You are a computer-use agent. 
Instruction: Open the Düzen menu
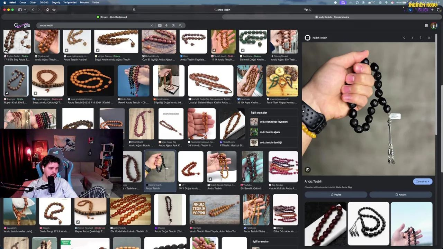[33, 2]
